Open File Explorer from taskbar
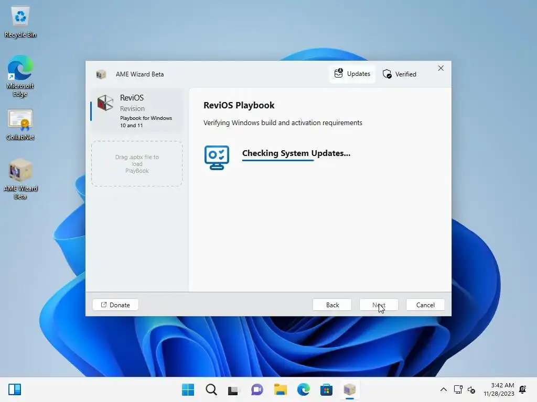Screen dimensions: 537x402 click(280, 389)
